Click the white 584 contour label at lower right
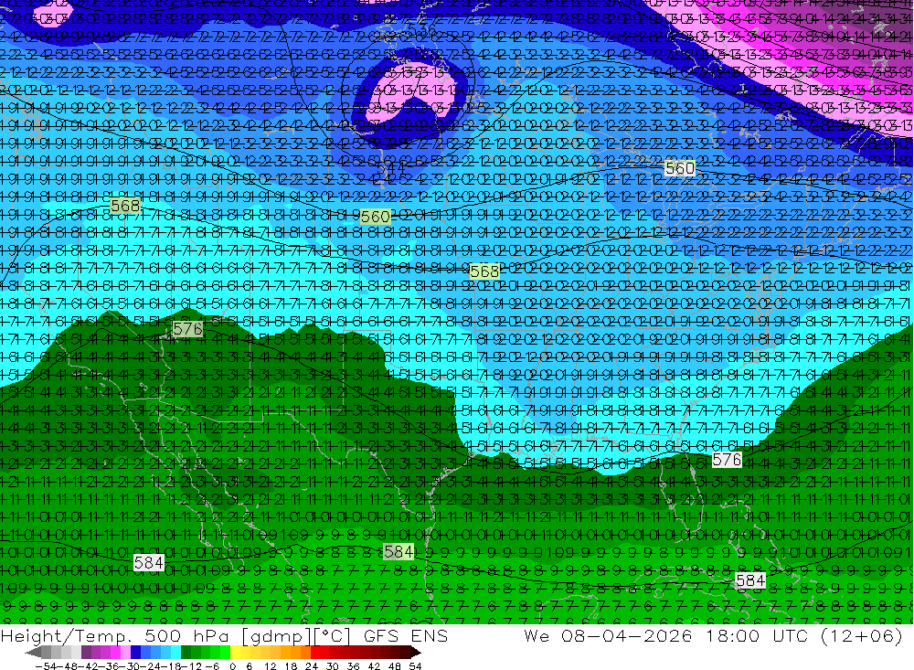The width and height of the screenshot is (914, 670). pos(750,580)
